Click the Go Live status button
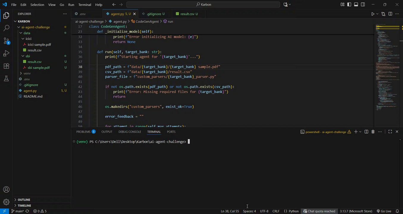Screen dimensions: 403x214 click(x=384, y=211)
